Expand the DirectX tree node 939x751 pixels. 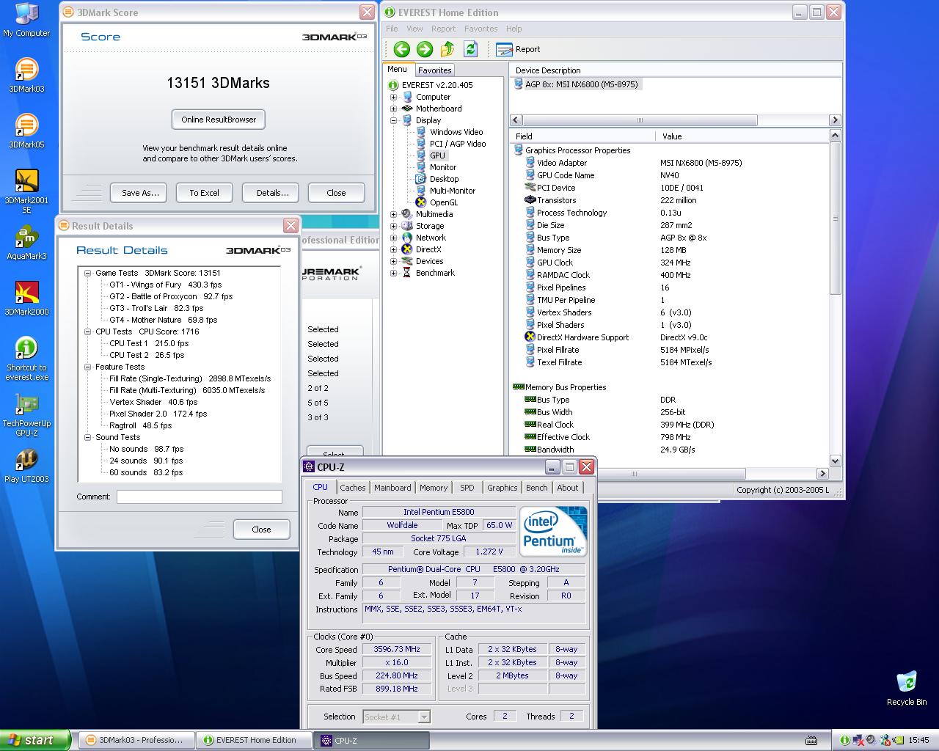coord(393,249)
